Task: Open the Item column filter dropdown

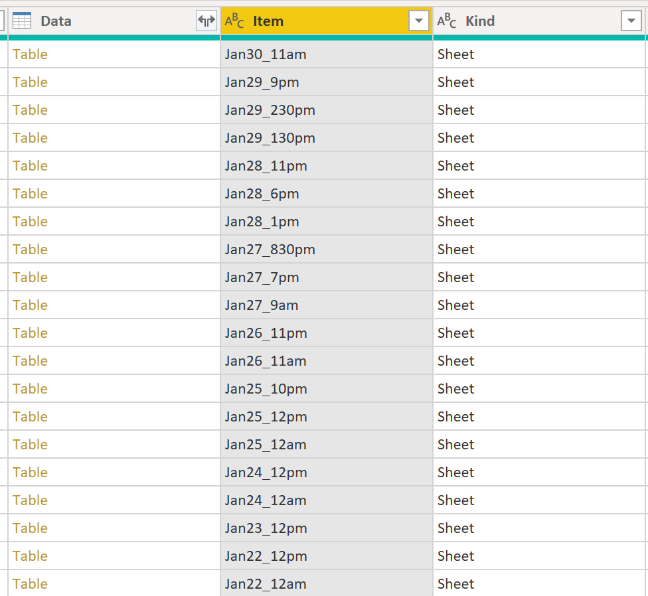Action: pyautogui.click(x=419, y=21)
